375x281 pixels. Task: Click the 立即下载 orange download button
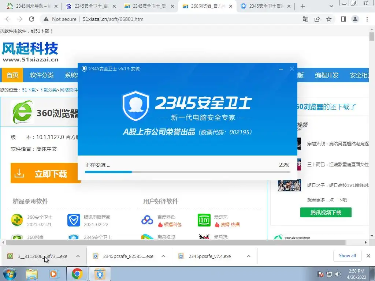pyautogui.click(x=45, y=173)
